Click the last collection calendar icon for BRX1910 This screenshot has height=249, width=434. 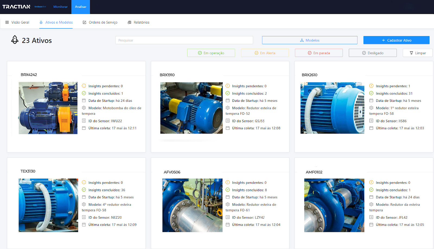pyautogui.click(x=228, y=128)
